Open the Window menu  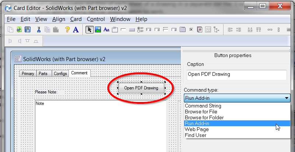[120, 19]
